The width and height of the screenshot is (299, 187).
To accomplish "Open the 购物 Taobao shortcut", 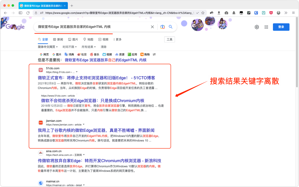I will (145, 54).
